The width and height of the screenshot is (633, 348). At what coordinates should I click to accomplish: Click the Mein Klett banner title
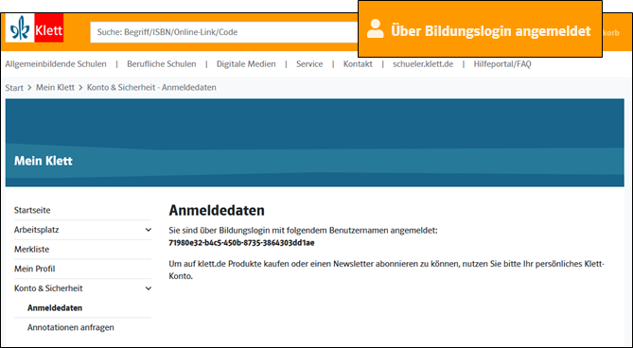tap(44, 161)
